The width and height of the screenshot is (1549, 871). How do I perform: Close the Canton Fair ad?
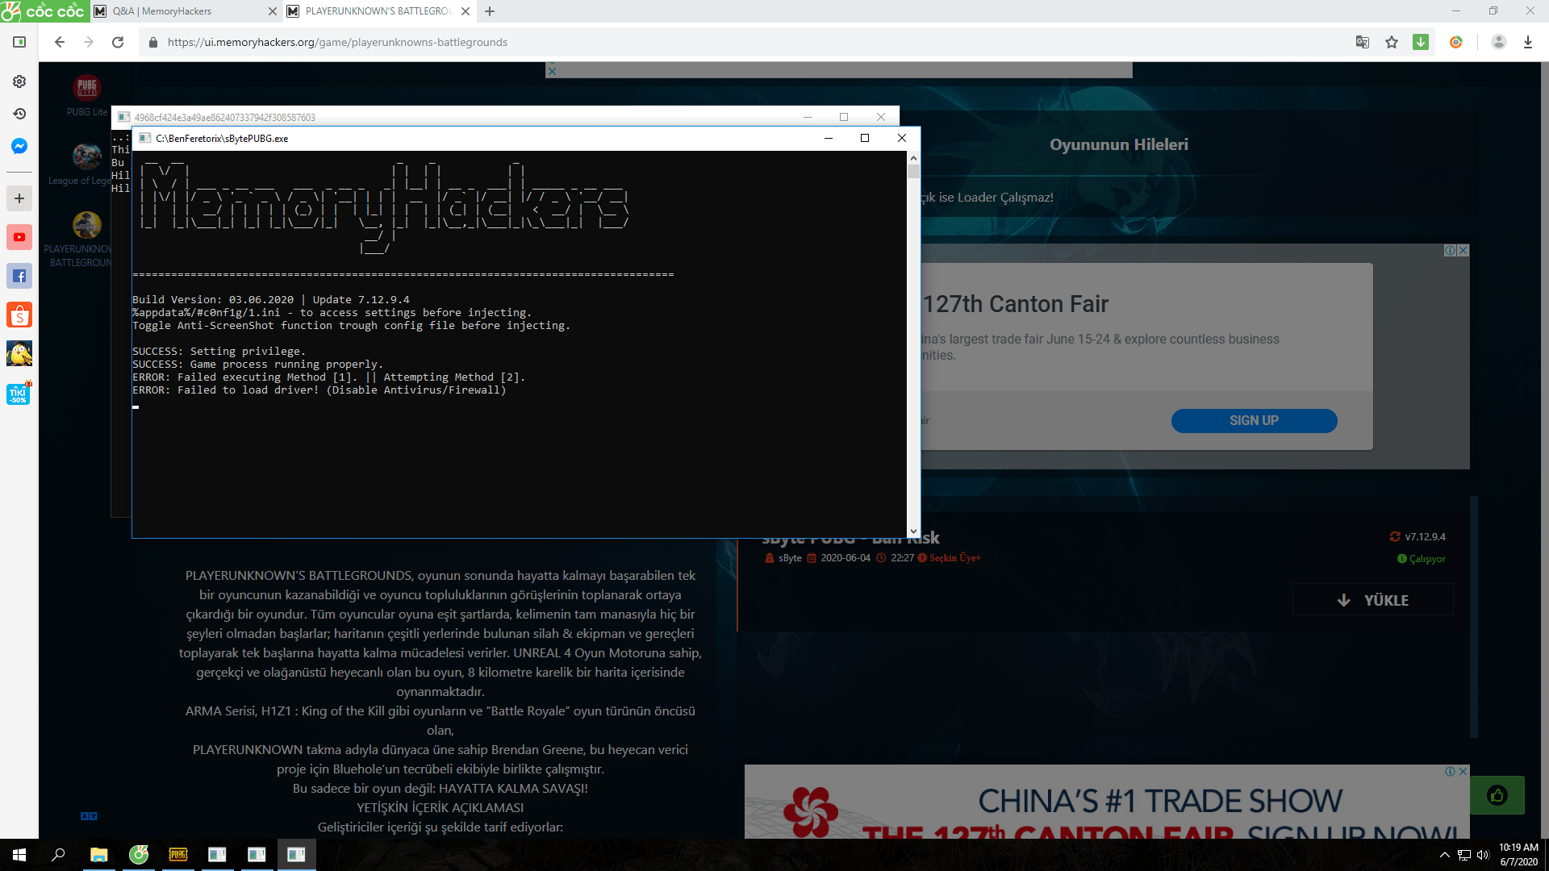tap(1463, 251)
